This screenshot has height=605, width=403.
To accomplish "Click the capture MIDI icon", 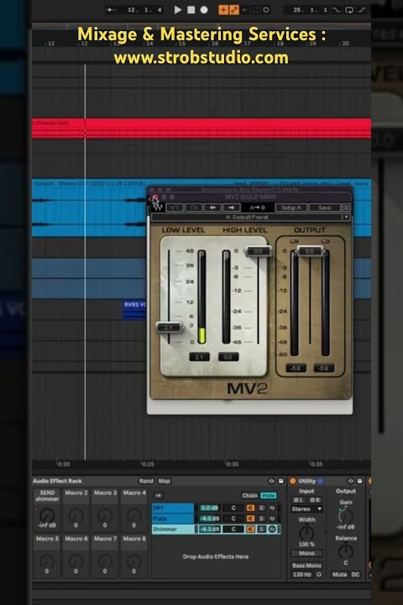I will coord(255,9).
